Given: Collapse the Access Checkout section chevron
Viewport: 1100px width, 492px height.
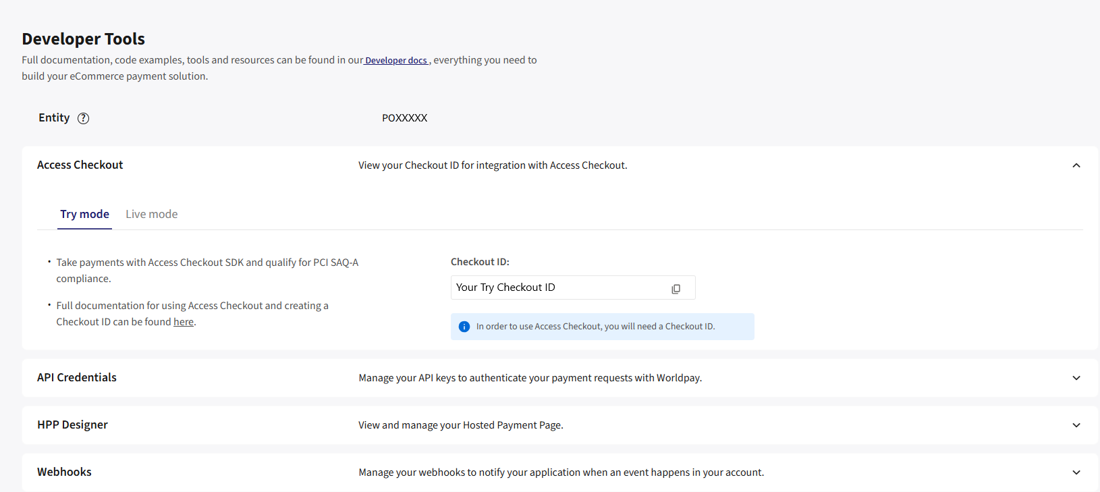Looking at the screenshot, I should (1076, 165).
